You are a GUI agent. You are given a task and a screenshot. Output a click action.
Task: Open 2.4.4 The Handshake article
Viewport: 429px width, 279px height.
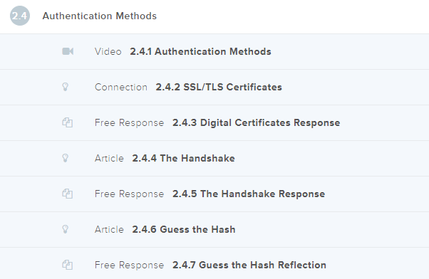click(x=183, y=158)
